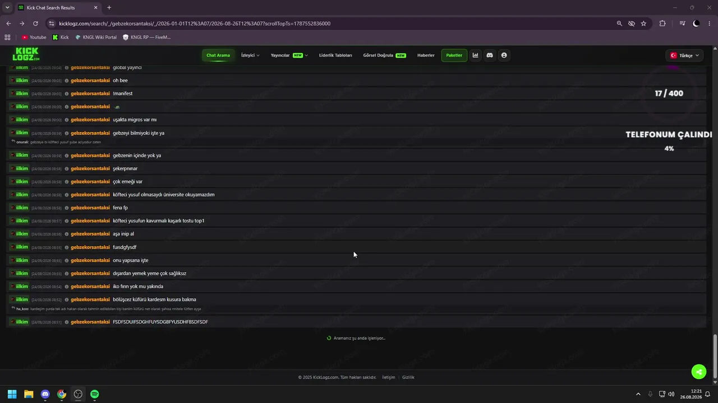718x403 pixels.
Task: Click the volume icon in system tray
Action: 671,394
